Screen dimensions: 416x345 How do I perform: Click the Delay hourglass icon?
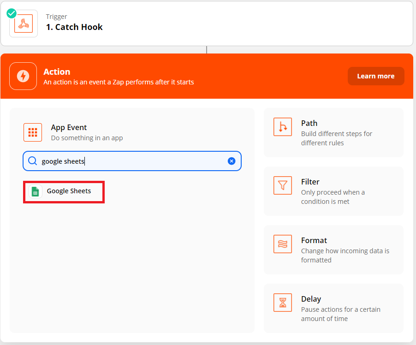(283, 303)
